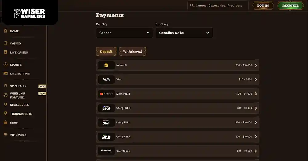Open VIP Levels in sidebar
This screenshot has width=308, height=161.
coord(18,135)
